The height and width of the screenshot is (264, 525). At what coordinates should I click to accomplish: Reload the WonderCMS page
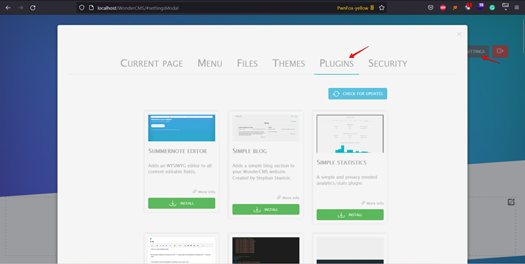coord(33,8)
